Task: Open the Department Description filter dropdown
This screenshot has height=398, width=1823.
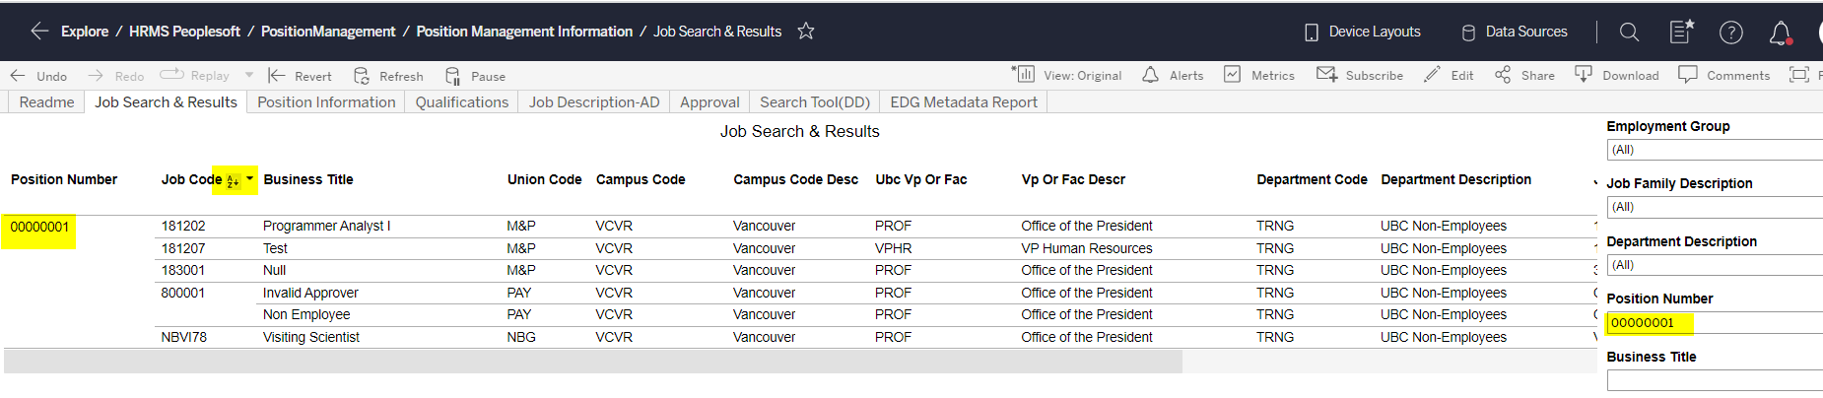Action: (x=1715, y=265)
